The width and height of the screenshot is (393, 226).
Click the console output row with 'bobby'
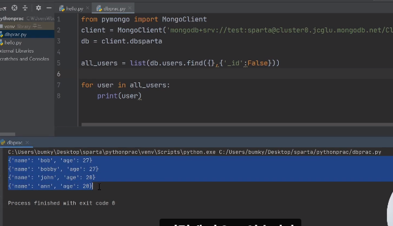[x=53, y=169]
